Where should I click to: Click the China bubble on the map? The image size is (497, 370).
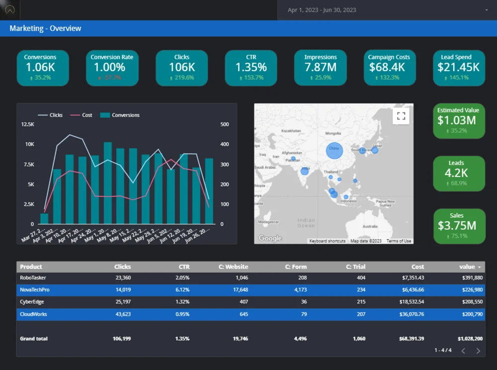(x=334, y=150)
